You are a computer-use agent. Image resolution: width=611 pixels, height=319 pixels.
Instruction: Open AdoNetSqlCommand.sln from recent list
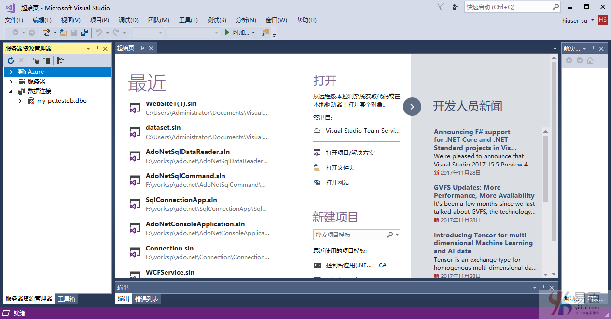(185, 176)
